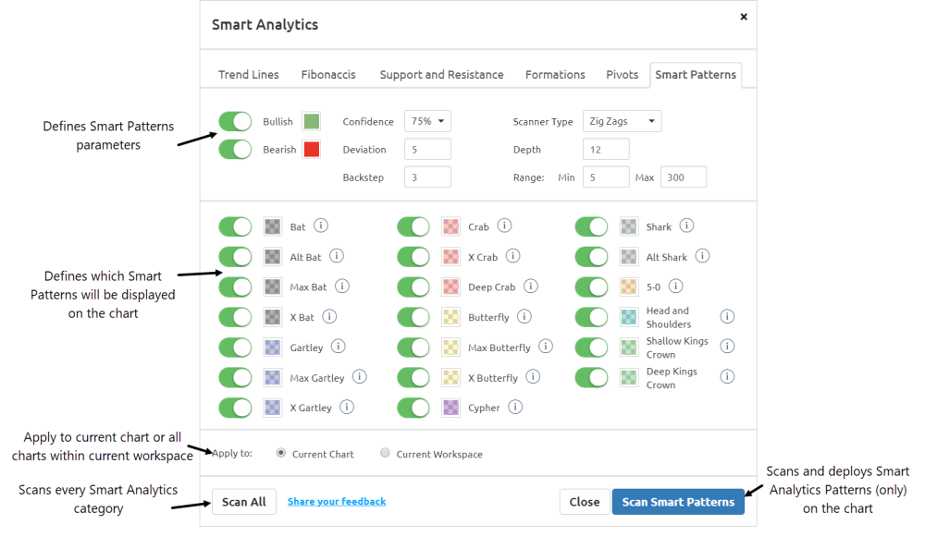View info about the X Crab pattern
925x537 pixels.
pos(512,256)
